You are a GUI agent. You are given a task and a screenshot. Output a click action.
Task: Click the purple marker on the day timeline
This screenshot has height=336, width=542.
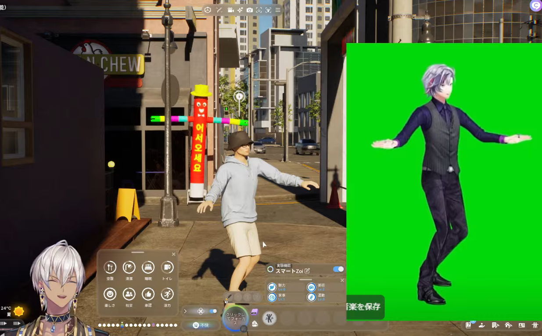pyautogui.click(x=153, y=325)
